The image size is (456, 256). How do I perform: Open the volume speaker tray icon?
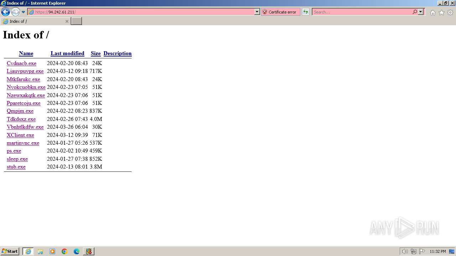[x=405, y=251]
